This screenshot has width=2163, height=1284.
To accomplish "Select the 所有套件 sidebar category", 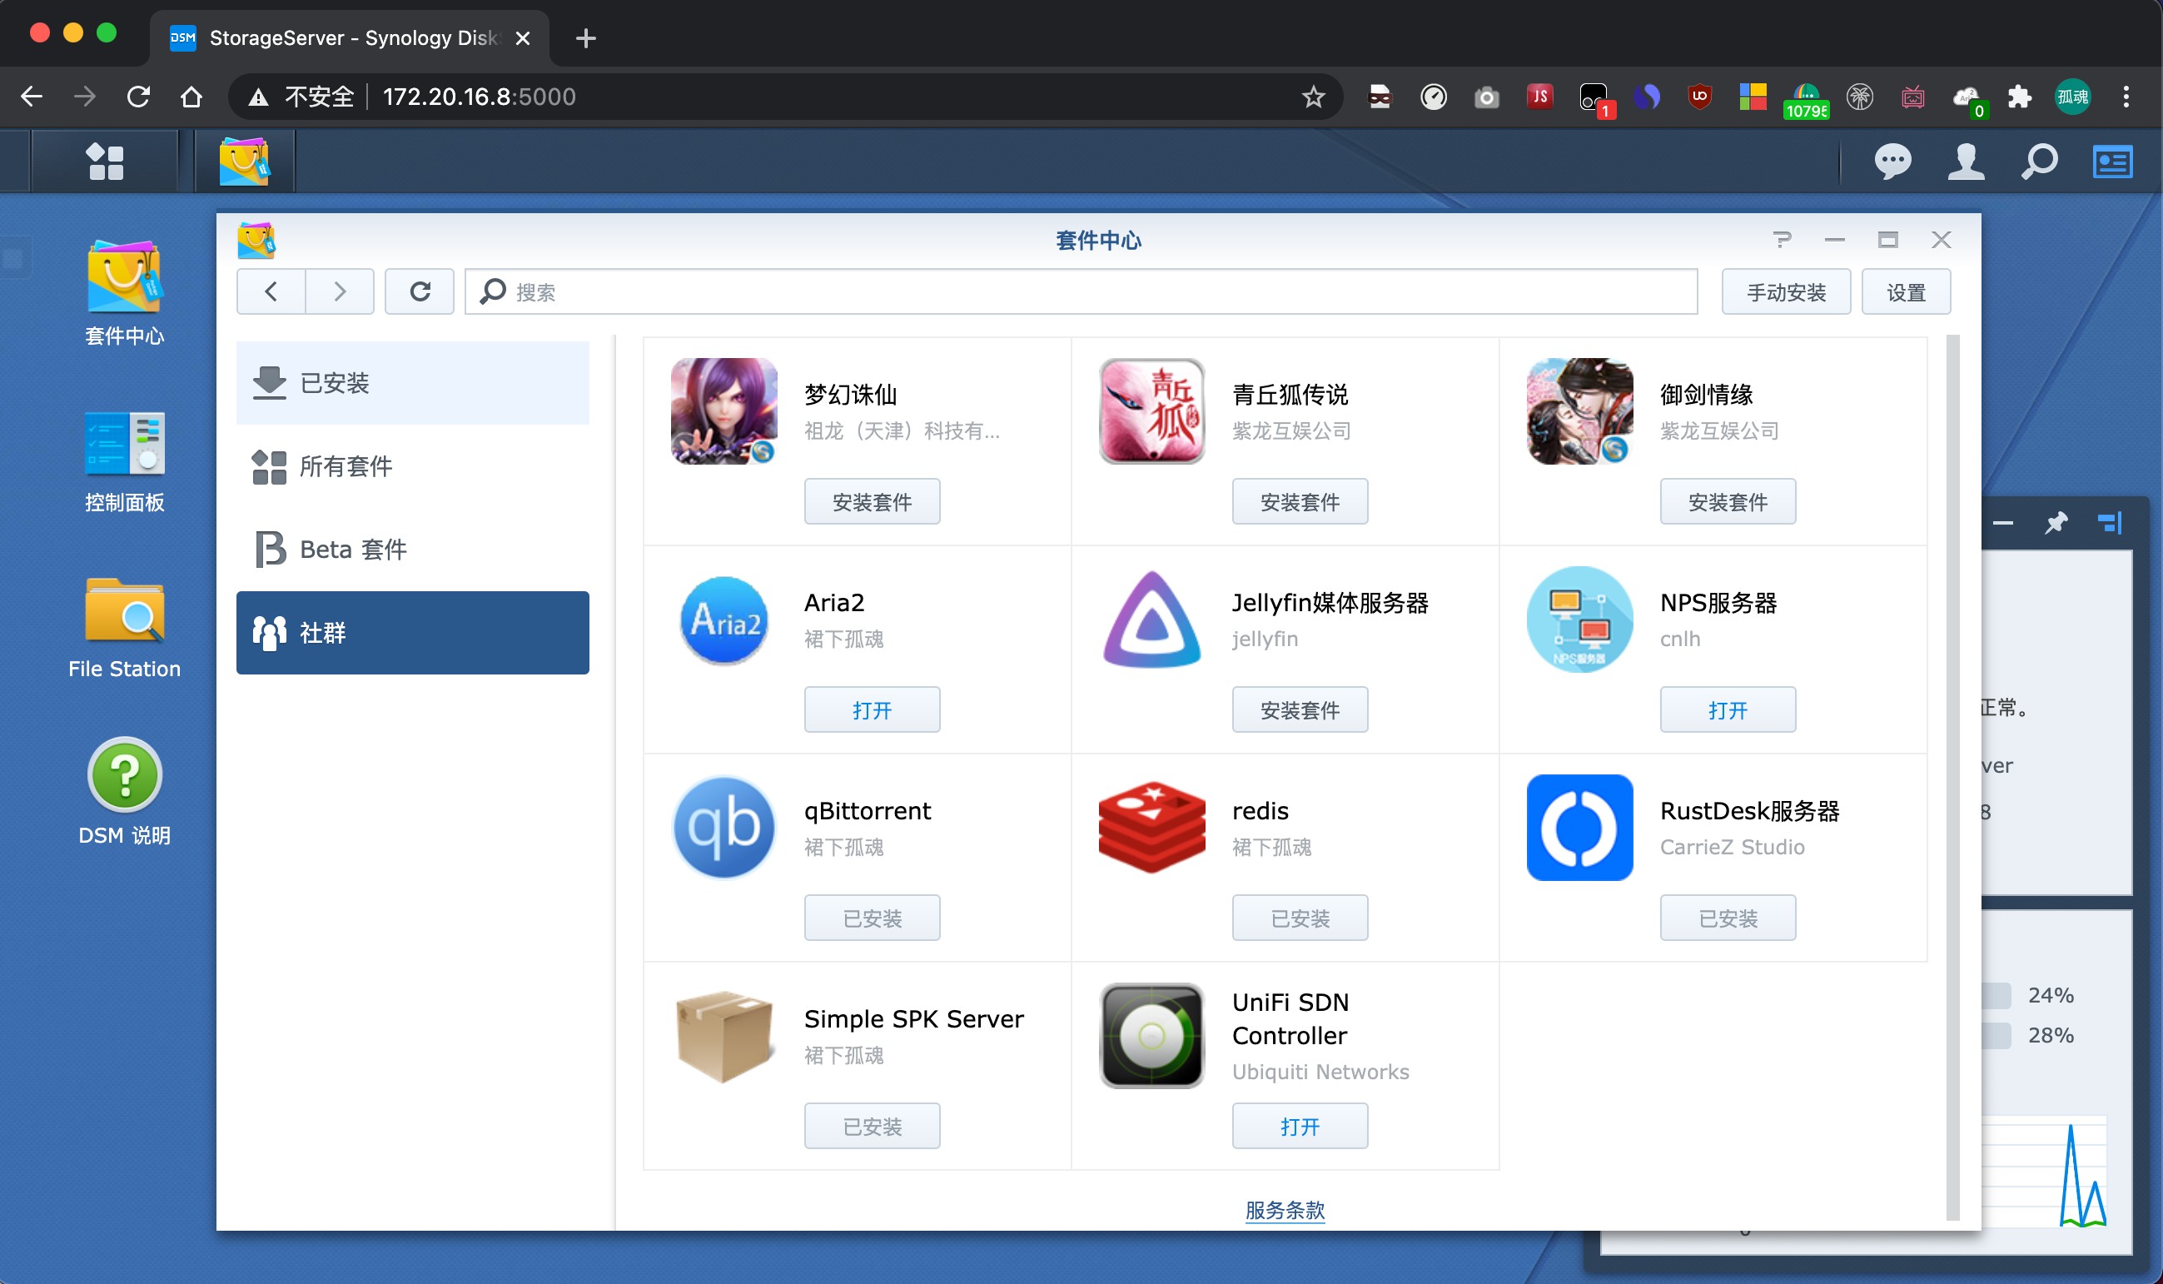I will tap(413, 466).
